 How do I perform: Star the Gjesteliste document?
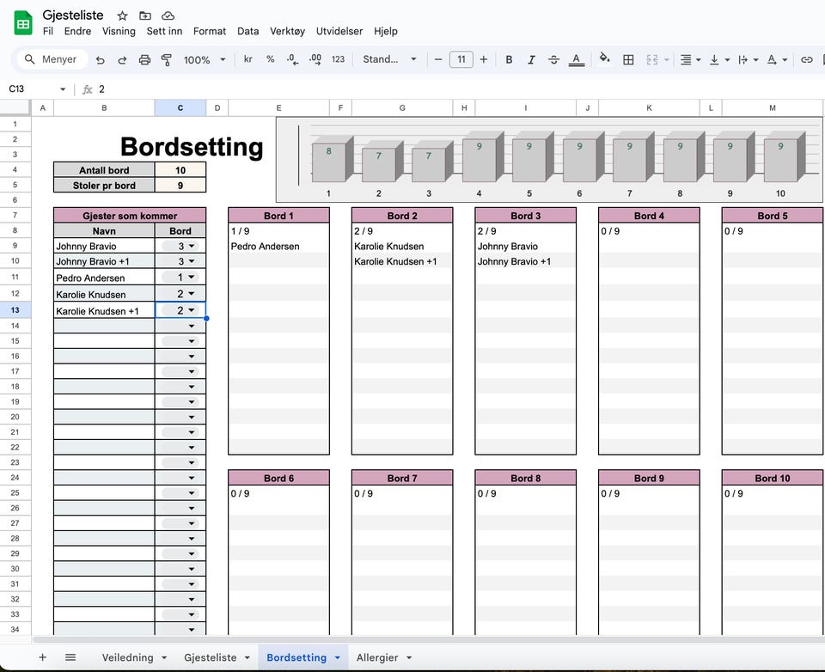[x=123, y=15]
